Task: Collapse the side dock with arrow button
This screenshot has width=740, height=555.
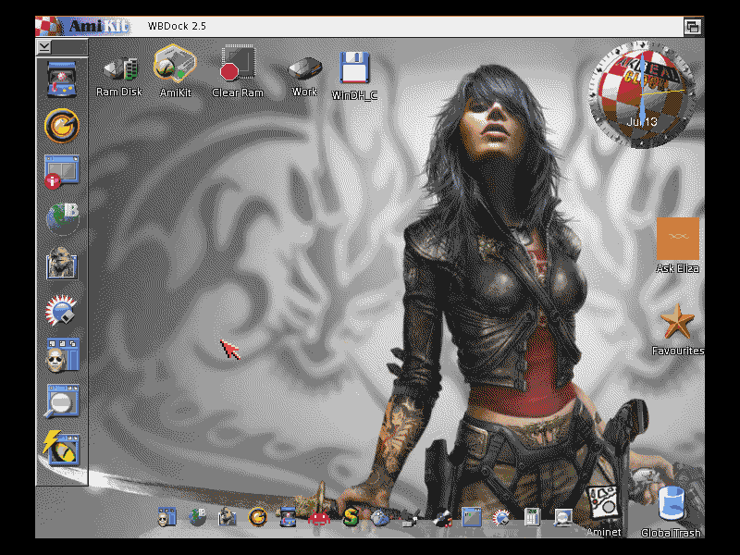Action: (x=44, y=47)
